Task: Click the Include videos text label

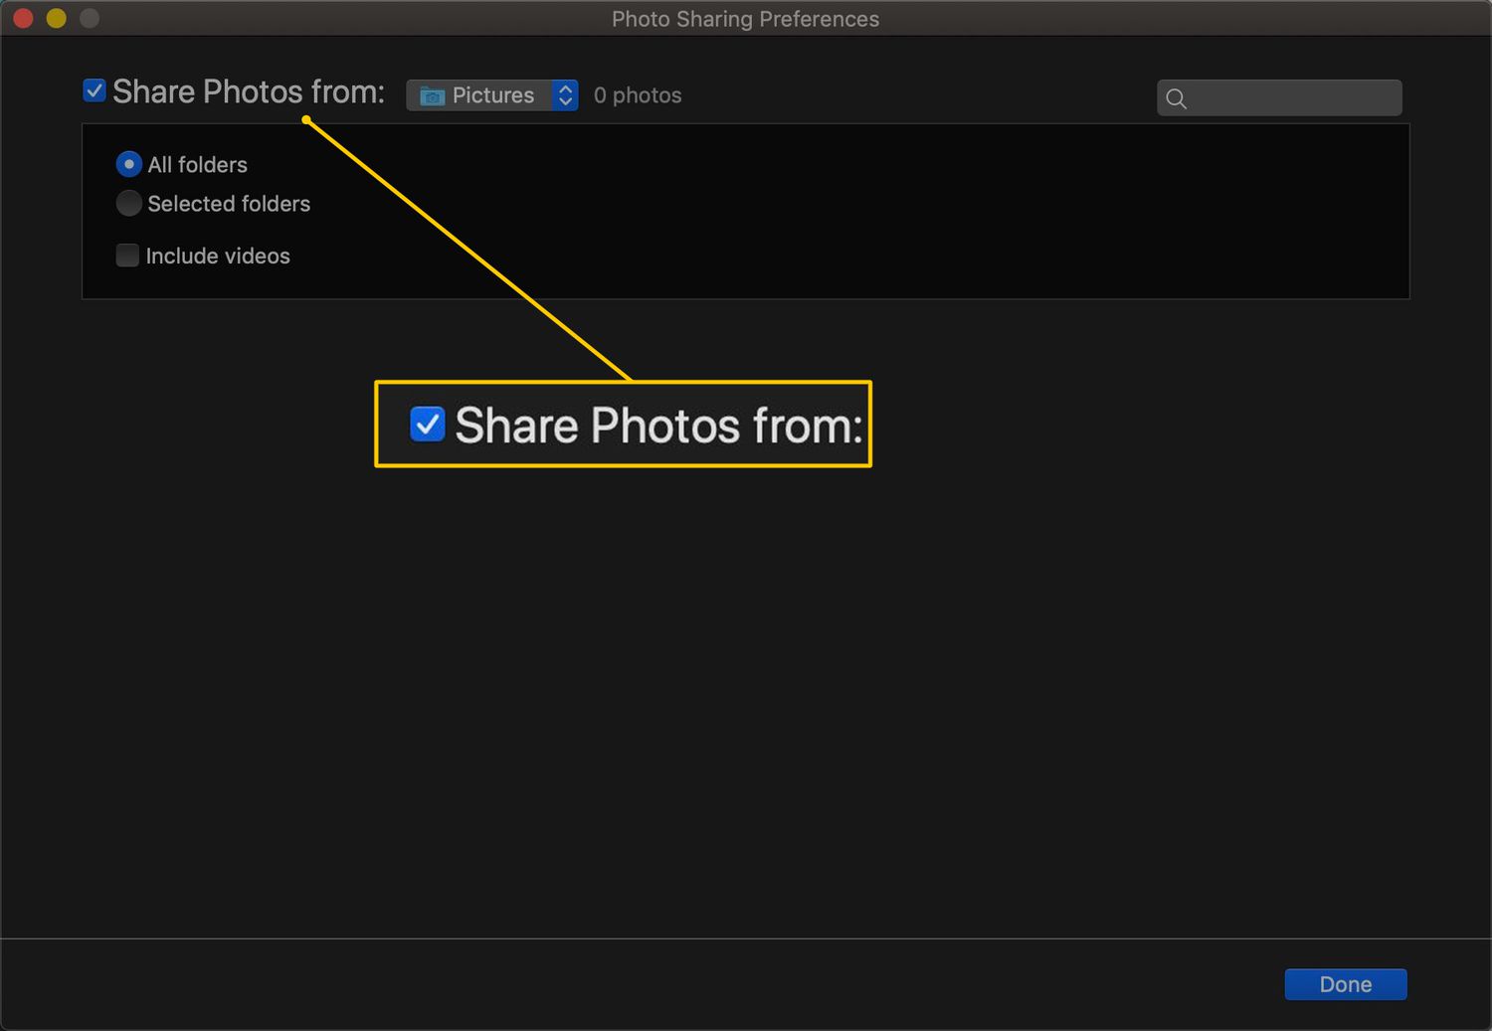Action: 218,257
